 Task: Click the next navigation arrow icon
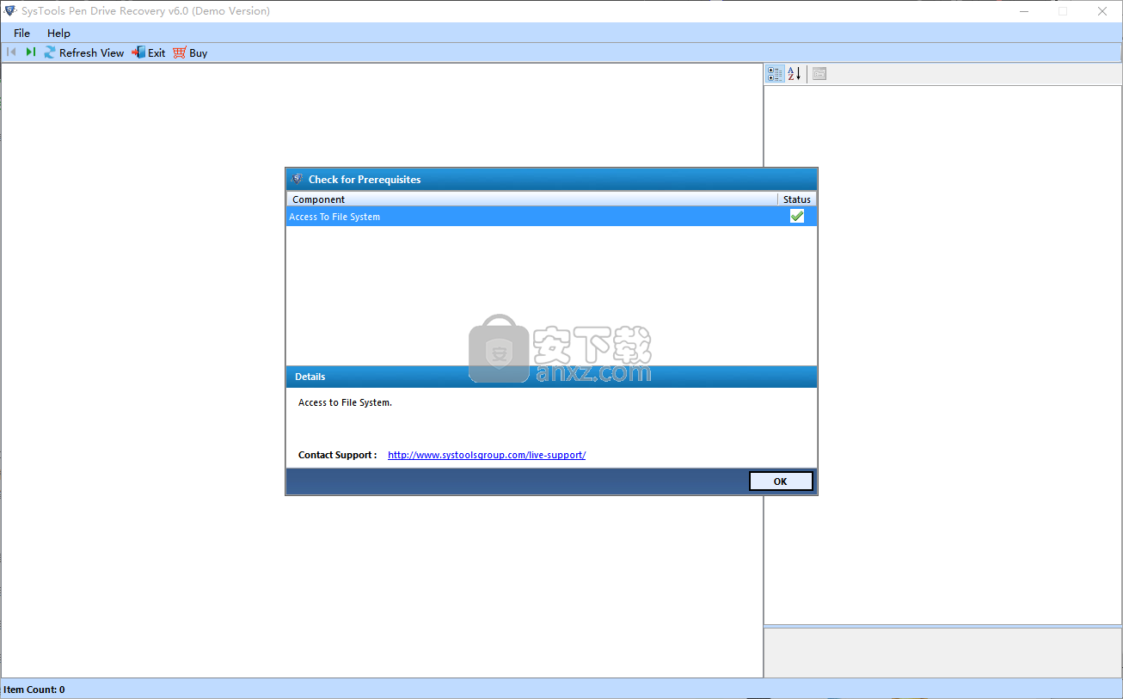click(30, 52)
